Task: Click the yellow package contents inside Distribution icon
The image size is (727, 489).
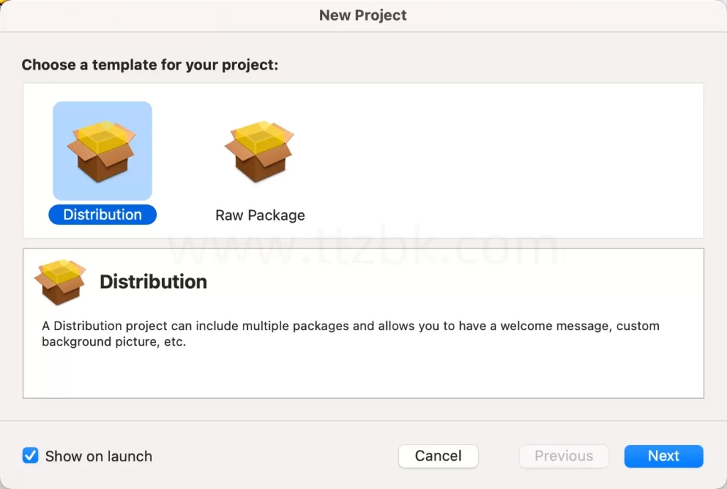Action: coord(102,135)
